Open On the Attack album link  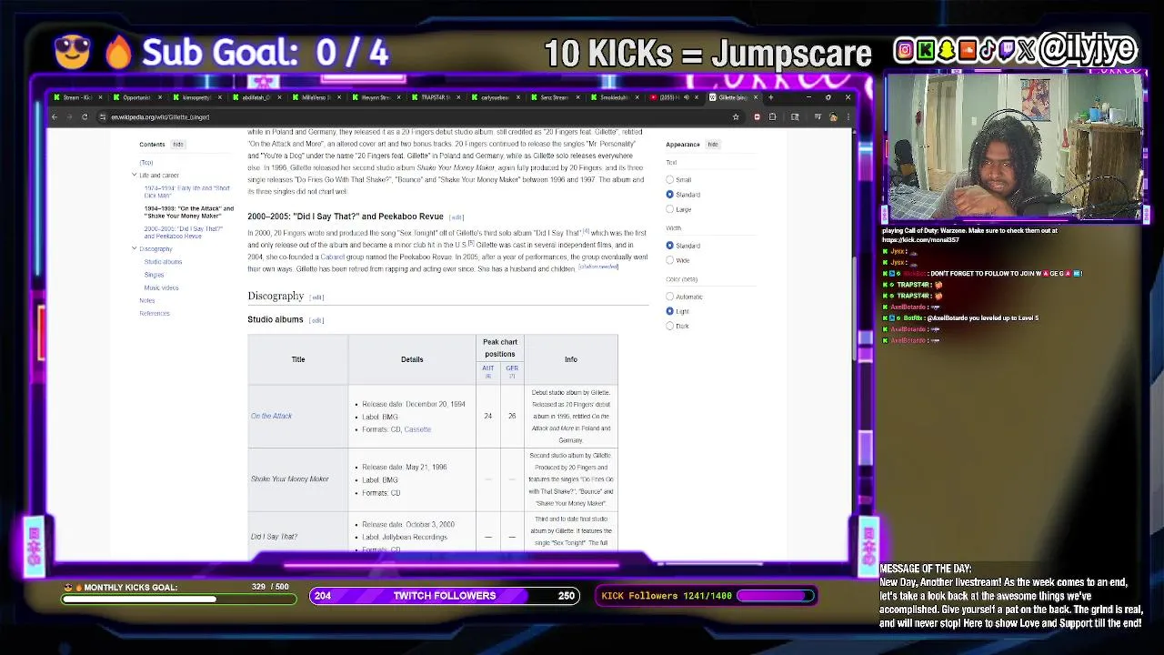click(271, 417)
